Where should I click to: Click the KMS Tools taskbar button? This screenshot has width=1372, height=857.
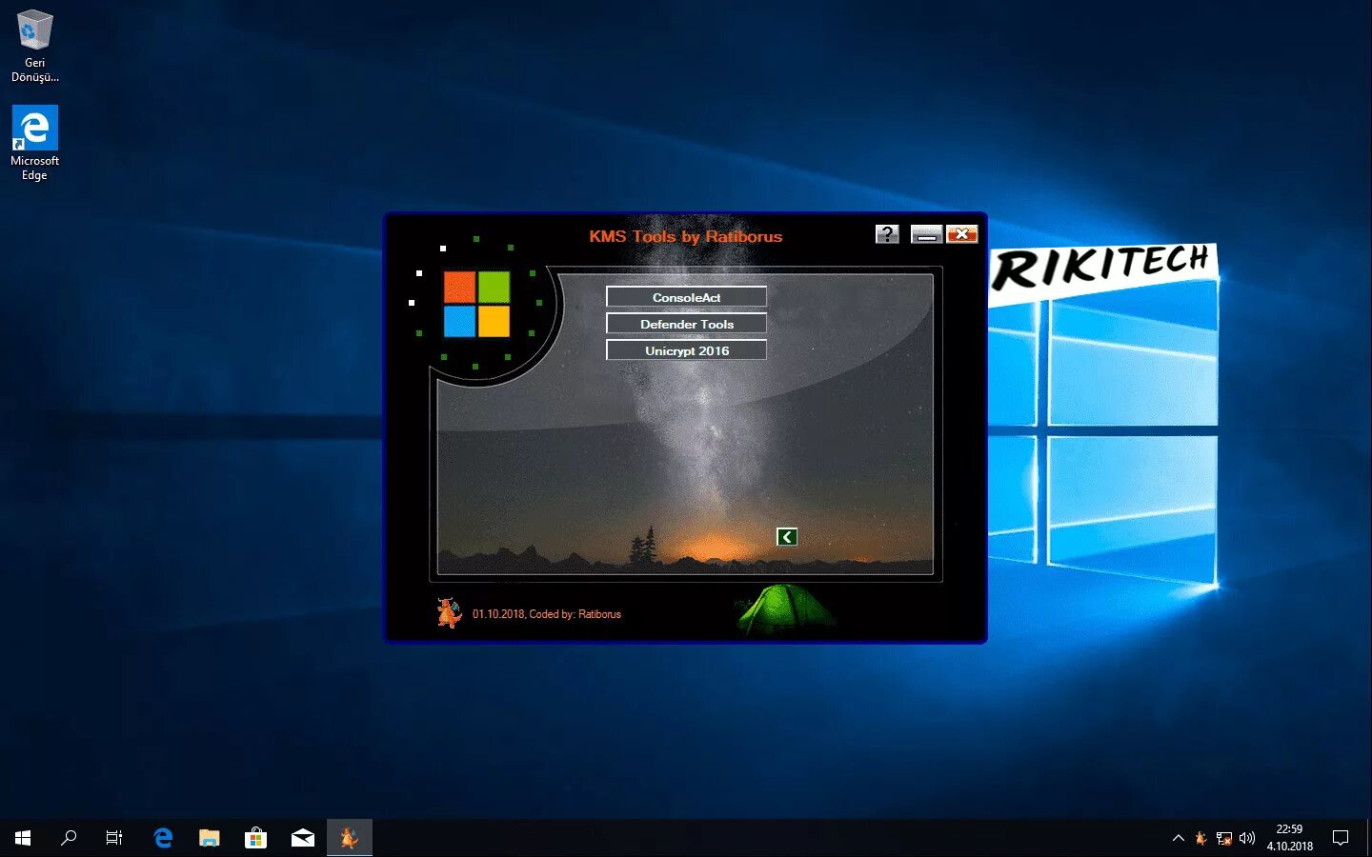[x=350, y=838]
